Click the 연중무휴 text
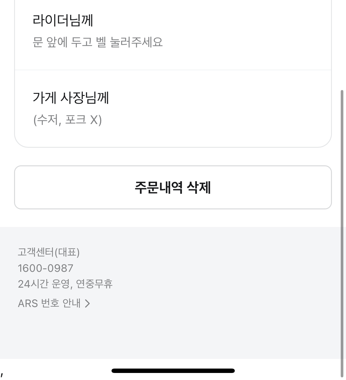This screenshot has width=346, height=380. point(94,284)
